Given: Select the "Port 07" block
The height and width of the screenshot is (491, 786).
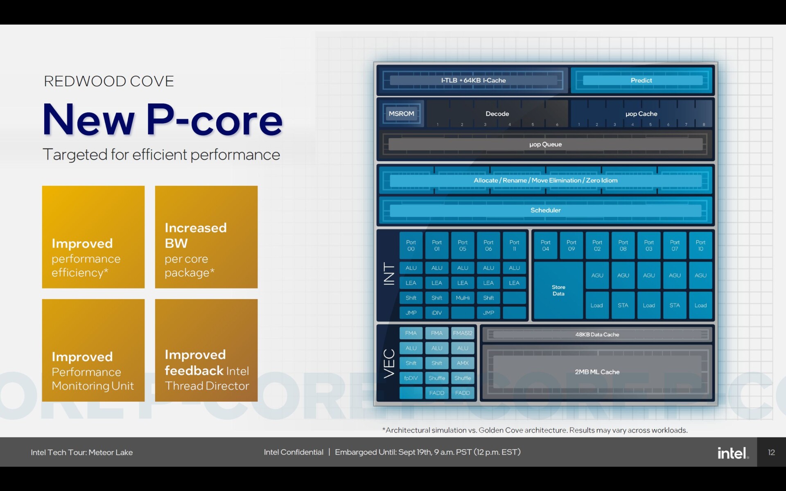Looking at the screenshot, I should point(675,245).
